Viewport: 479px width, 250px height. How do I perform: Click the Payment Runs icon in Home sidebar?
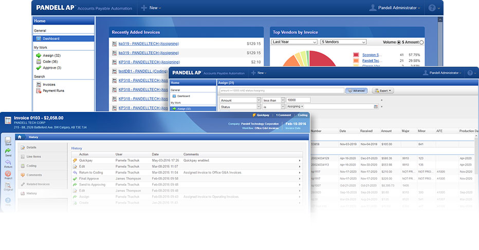[39, 91]
